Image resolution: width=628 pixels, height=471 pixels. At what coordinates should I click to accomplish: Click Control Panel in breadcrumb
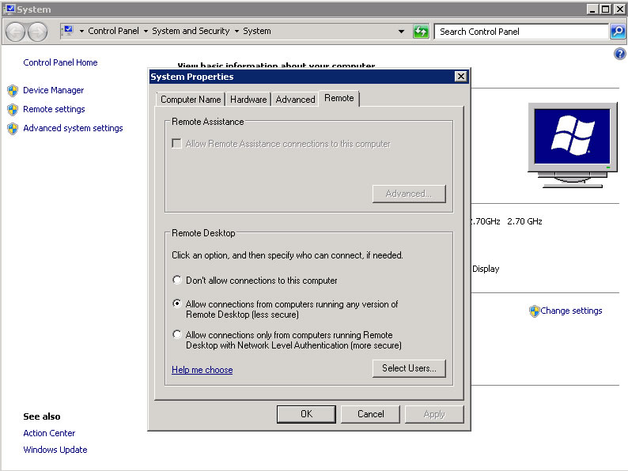tap(113, 31)
